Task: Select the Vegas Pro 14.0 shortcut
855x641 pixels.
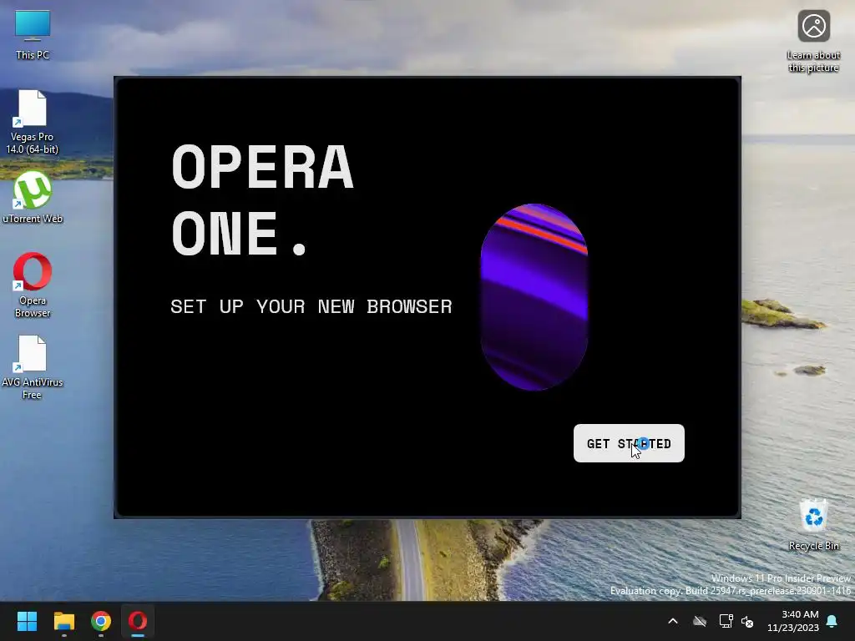Action: pos(33,122)
